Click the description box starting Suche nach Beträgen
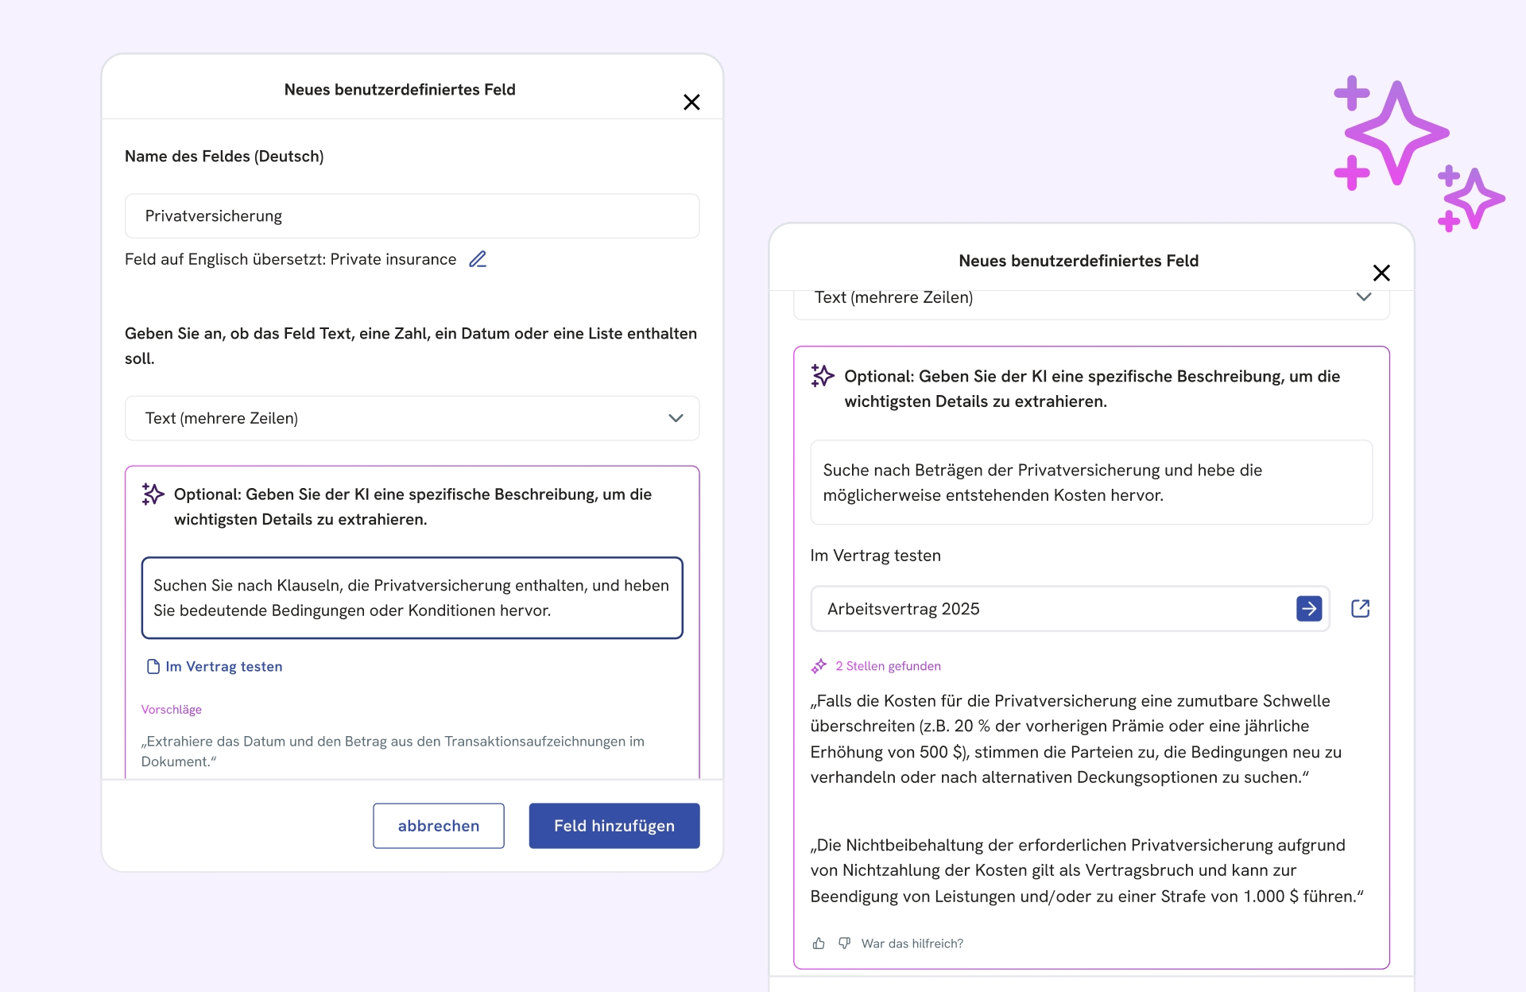Viewport: 1526px width, 992px height. click(x=1090, y=482)
